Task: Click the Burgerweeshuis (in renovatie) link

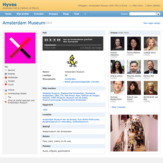Action: [x=57, y=122]
